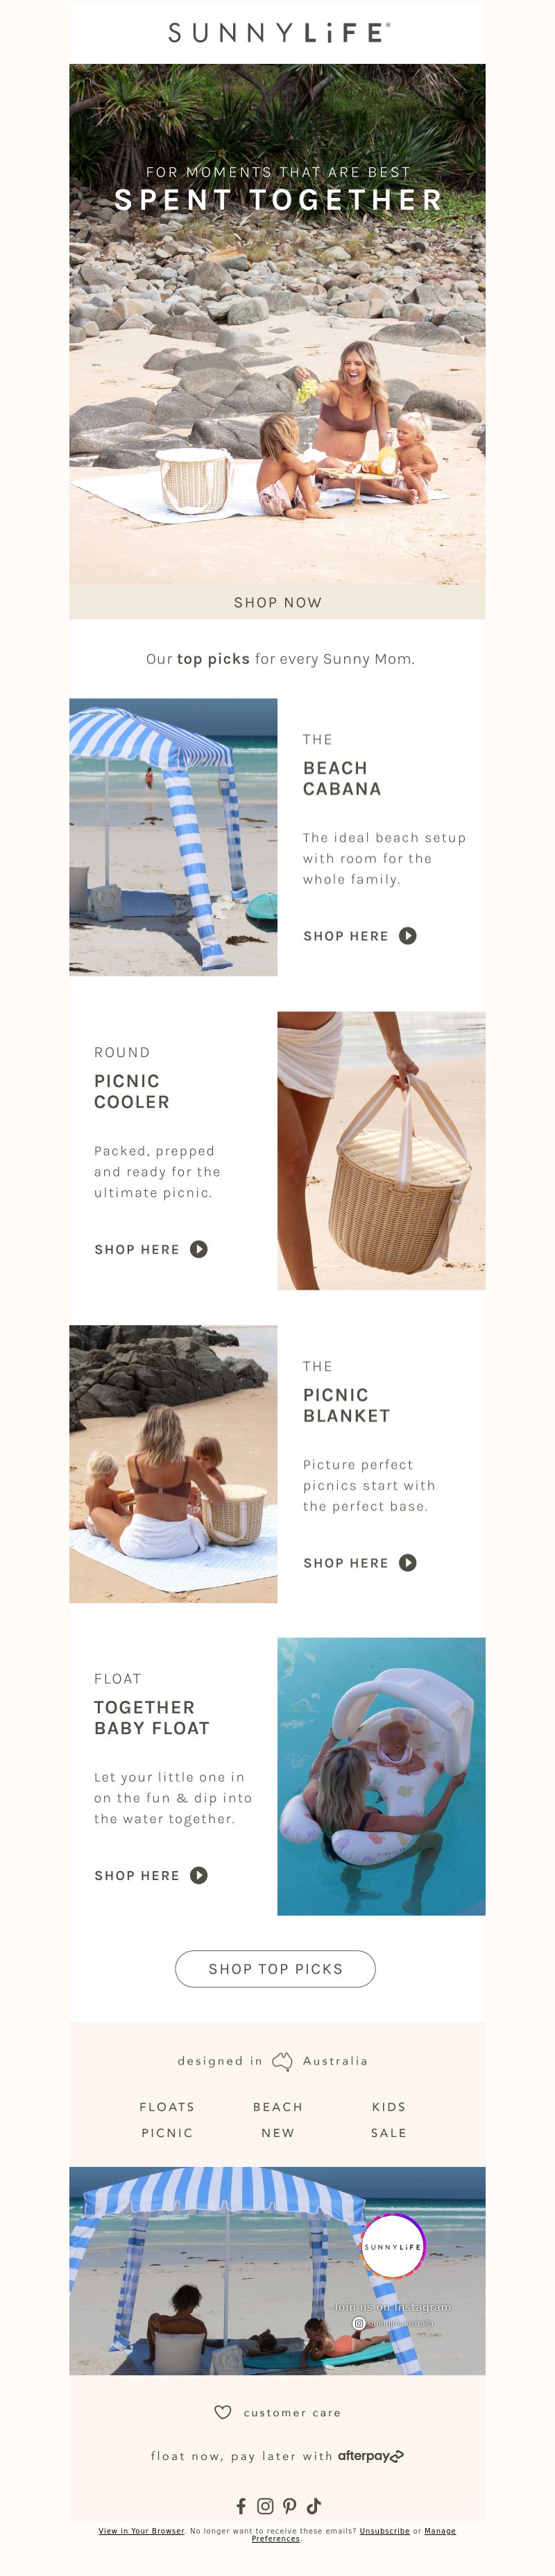
Task: Click the SHOP NOW banner button
Action: coord(277,602)
